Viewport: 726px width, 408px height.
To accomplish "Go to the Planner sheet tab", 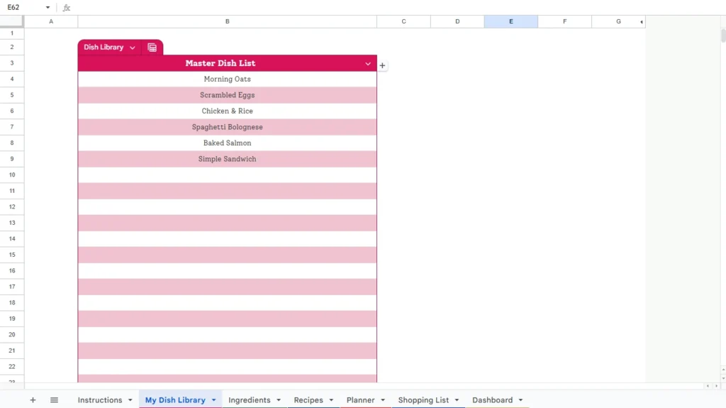I will (x=361, y=399).
